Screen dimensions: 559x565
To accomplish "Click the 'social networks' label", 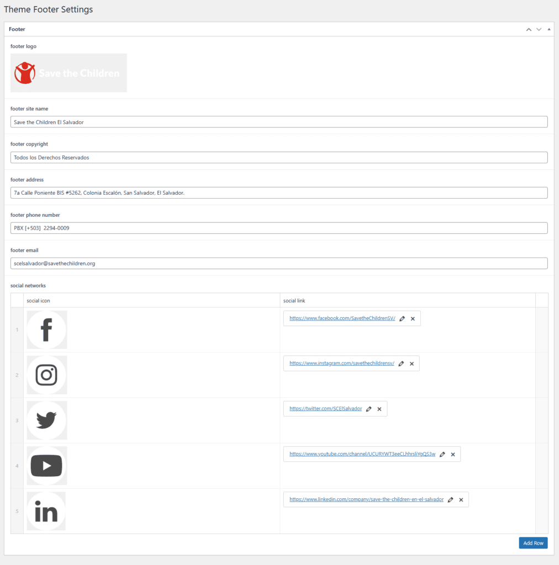I will click(28, 285).
